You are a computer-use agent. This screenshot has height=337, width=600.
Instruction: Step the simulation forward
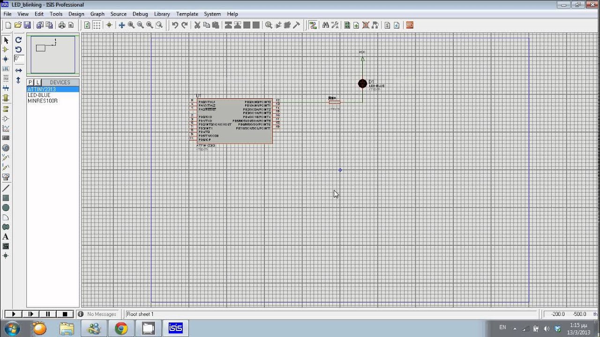point(31,314)
